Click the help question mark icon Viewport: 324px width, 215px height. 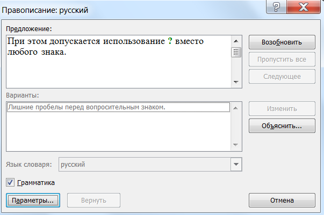pyautogui.click(x=276, y=6)
